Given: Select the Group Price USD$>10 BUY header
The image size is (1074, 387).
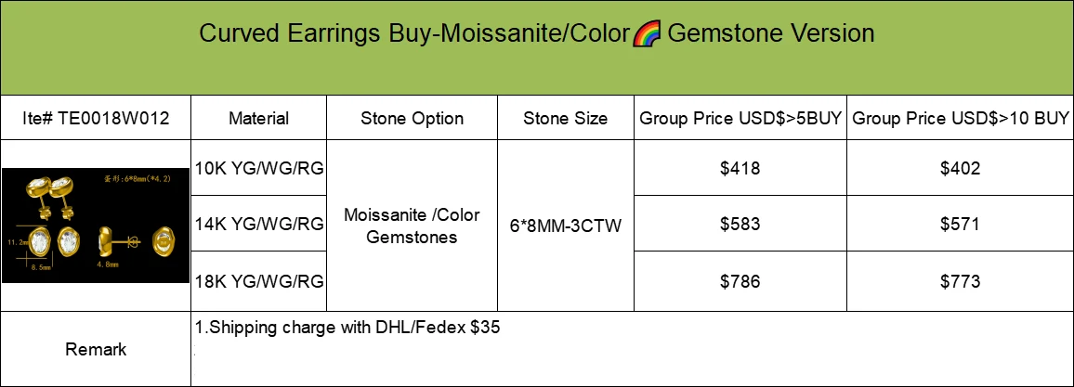Looking at the screenshot, I should [961, 118].
